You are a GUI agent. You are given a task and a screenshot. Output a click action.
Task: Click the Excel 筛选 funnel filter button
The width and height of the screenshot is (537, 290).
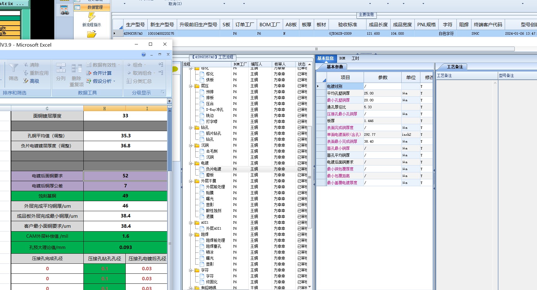(13, 73)
